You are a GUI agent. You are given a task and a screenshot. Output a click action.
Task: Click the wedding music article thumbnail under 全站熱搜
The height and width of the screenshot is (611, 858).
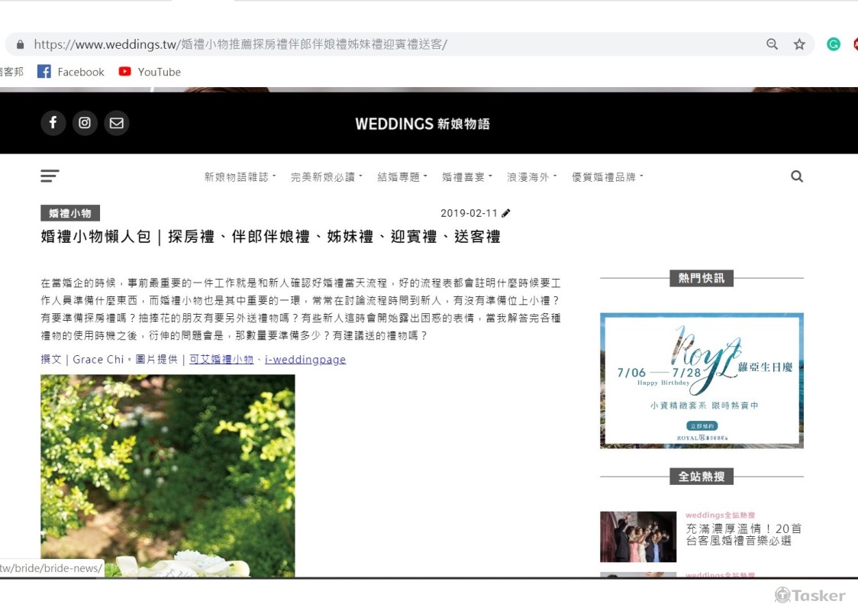[638, 536]
